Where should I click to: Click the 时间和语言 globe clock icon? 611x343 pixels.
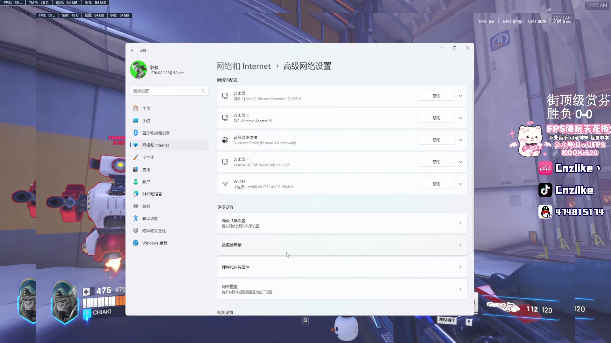tap(136, 194)
